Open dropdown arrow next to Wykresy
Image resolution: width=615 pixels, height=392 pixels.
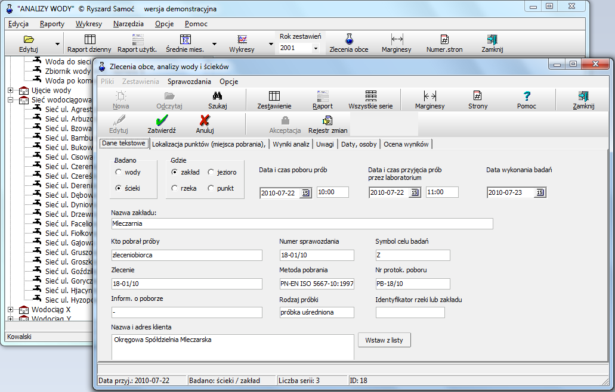coord(271,44)
